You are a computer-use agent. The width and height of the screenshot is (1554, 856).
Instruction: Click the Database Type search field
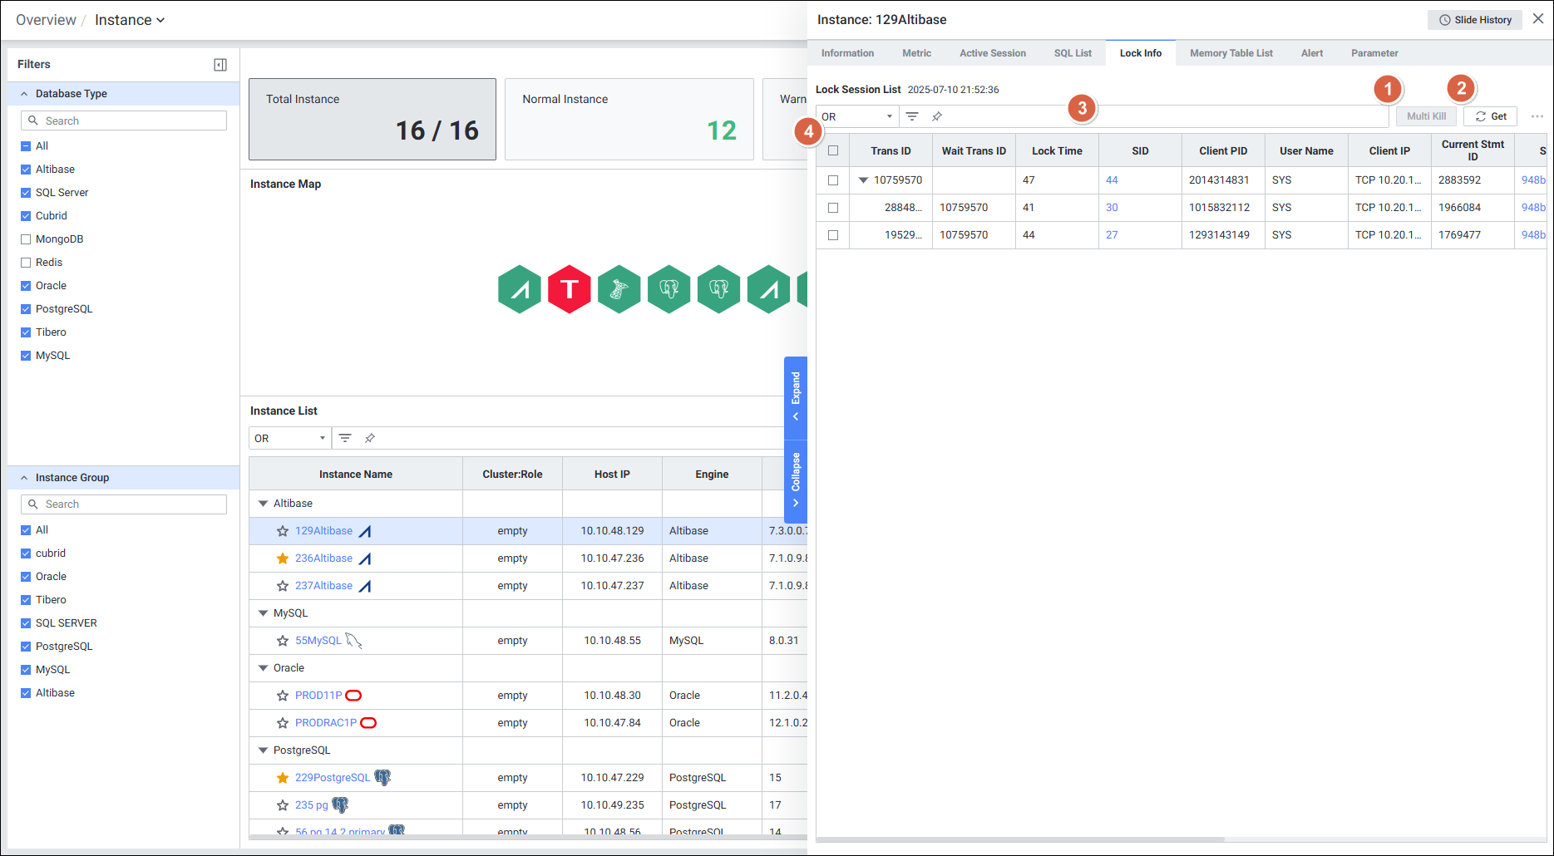[124, 121]
